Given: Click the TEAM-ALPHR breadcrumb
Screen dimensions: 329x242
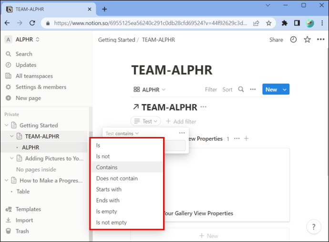Looking at the screenshot, I should click(x=158, y=40).
